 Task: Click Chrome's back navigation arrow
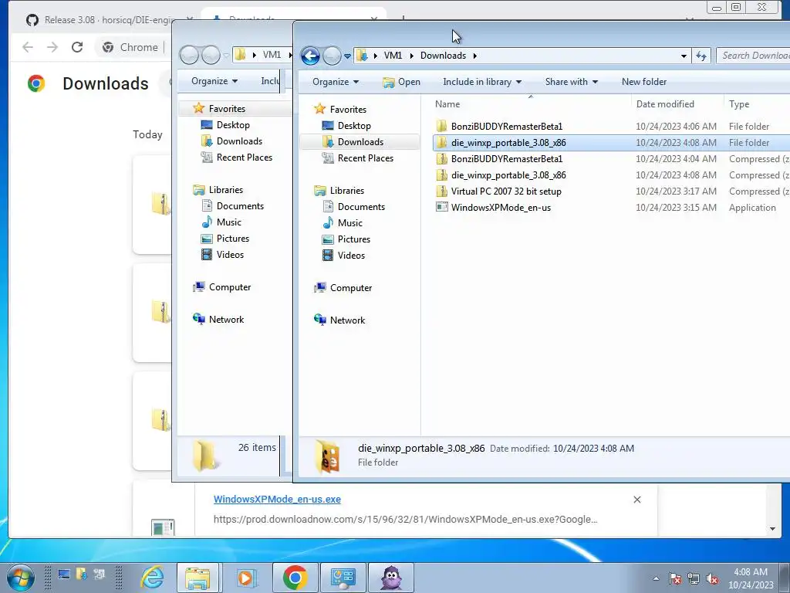tap(28, 47)
